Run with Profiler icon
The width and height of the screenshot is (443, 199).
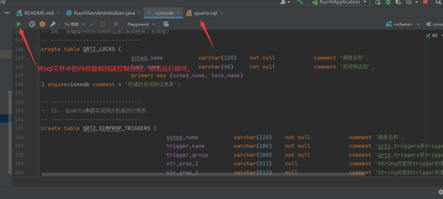point(408,2)
